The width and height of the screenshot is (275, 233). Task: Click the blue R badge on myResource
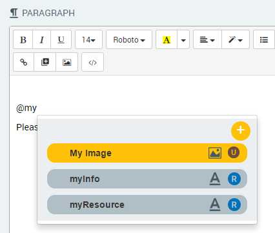coord(234,205)
